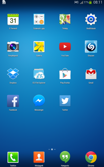The width and height of the screenshot is (104, 167).
Task: Open the Telefon phone dialer
Action: (13, 157)
